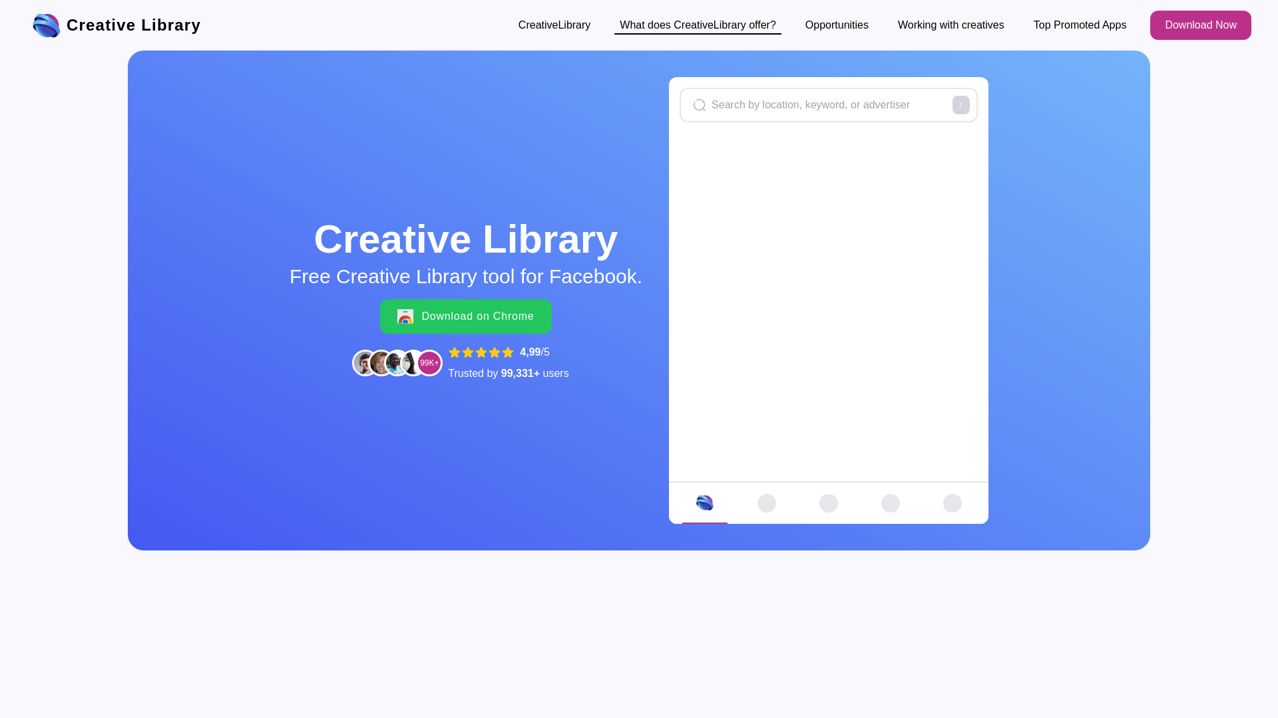Open 'What does CreativeLibrary offer?' nav item
This screenshot has height=718, width=1278.
tap(698, 25)
